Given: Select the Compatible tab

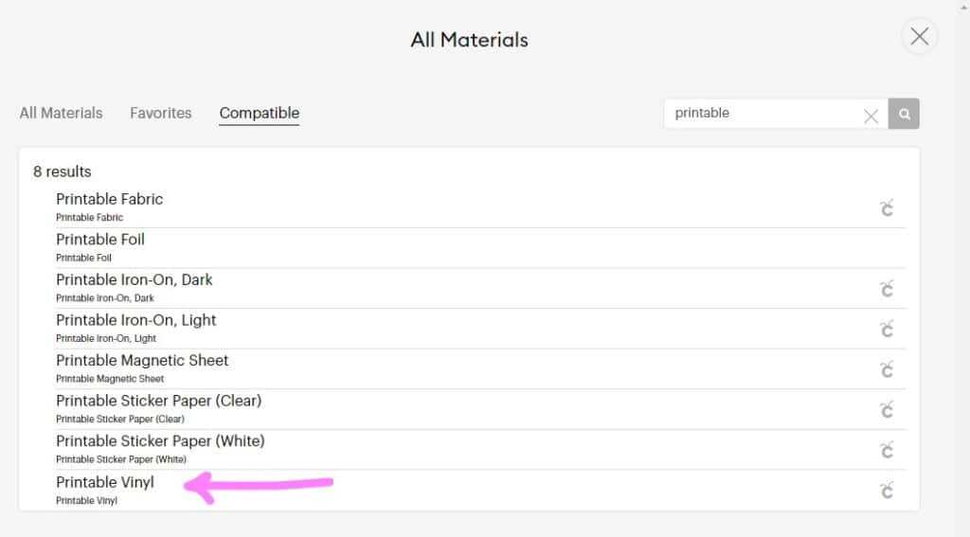Looking at the screenshot, I should coord(260,114).
